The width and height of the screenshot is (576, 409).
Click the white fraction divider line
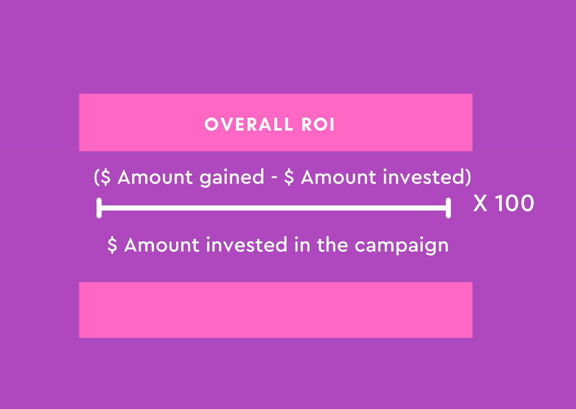coord(274,208)
